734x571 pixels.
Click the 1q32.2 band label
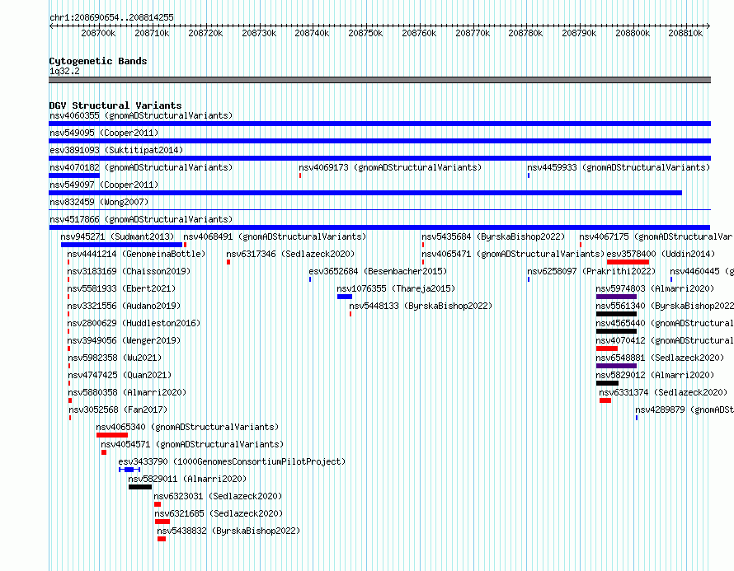pyautogui.click(x=64, y=71)
